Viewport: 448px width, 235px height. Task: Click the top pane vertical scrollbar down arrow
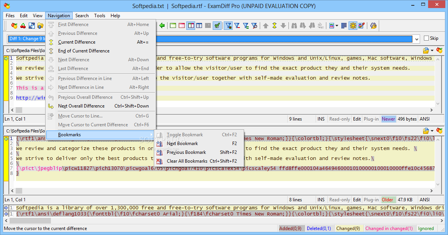tap(438, 104)
